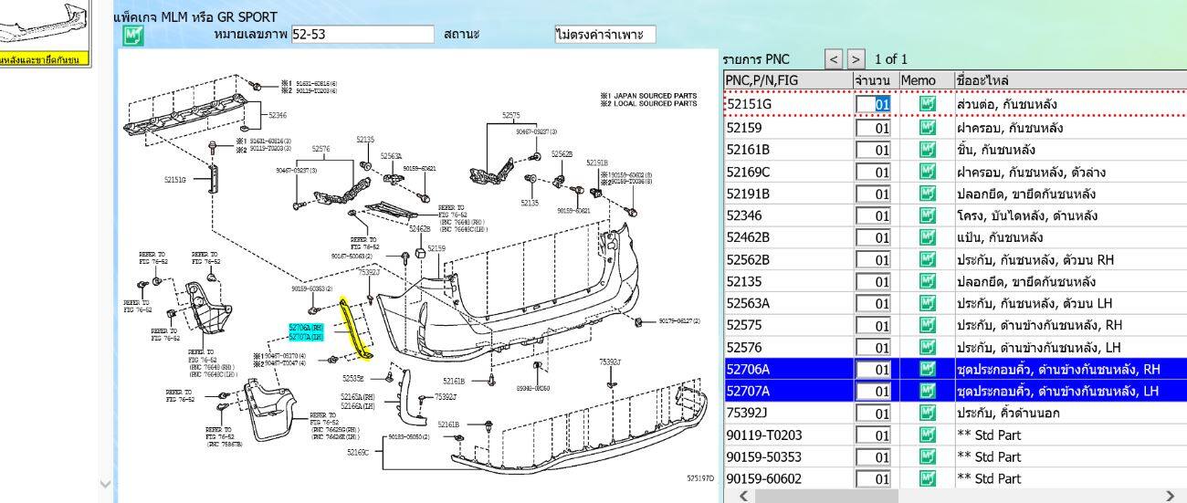Open memo icon for part 52159
The image size is (1187, 503).
[926, 128]
